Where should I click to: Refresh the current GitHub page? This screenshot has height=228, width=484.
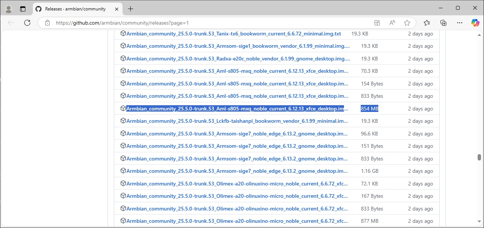pyautogui.click(x=27, y=23)
